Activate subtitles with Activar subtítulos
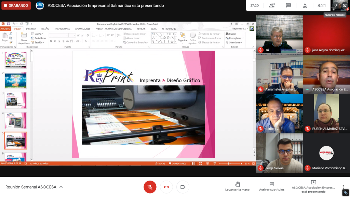The image size is (350, 197). (x=272, y=186)
